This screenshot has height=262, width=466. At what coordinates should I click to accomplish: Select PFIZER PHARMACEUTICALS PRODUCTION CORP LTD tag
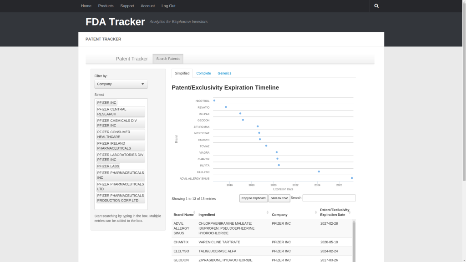tap(121, 198)
